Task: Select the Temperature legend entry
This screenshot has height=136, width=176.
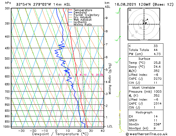Action: 82,10
